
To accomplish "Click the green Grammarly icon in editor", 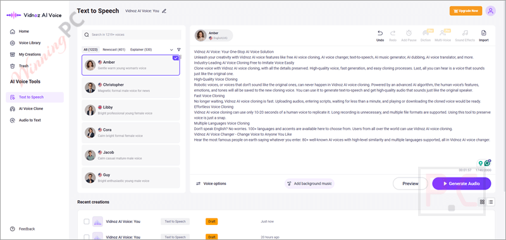I will [487, 163].
